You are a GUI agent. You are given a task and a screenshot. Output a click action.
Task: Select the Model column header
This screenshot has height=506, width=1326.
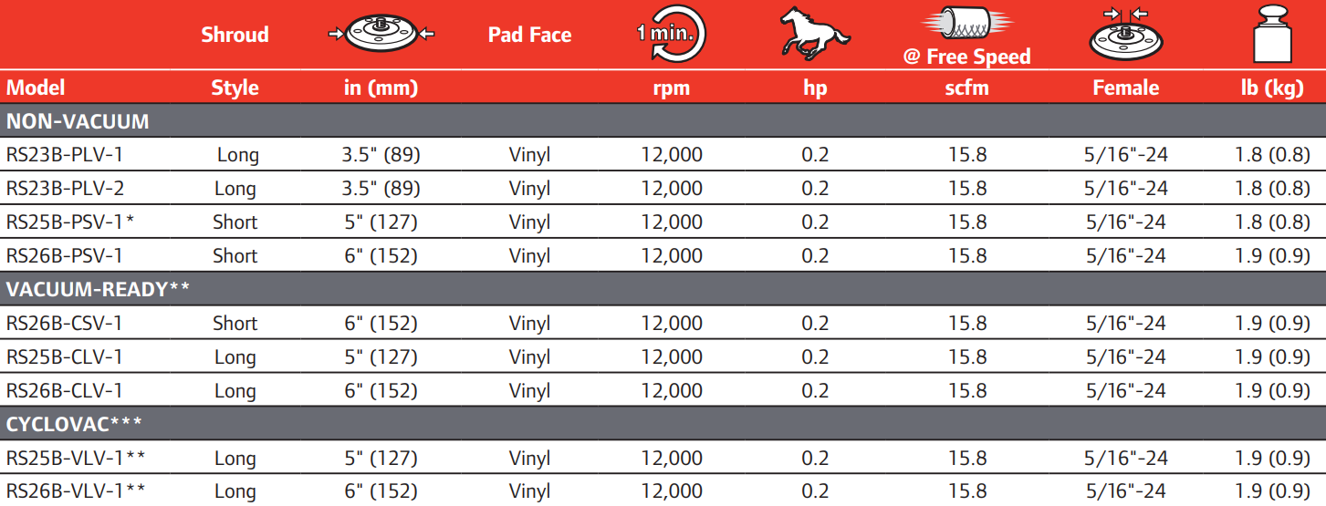pos(36,88)
